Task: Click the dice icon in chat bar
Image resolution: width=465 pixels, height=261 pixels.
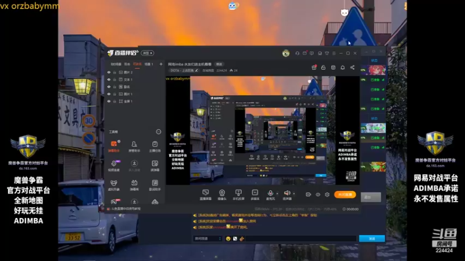Action: pyautogui.click(x=235, y=238)
